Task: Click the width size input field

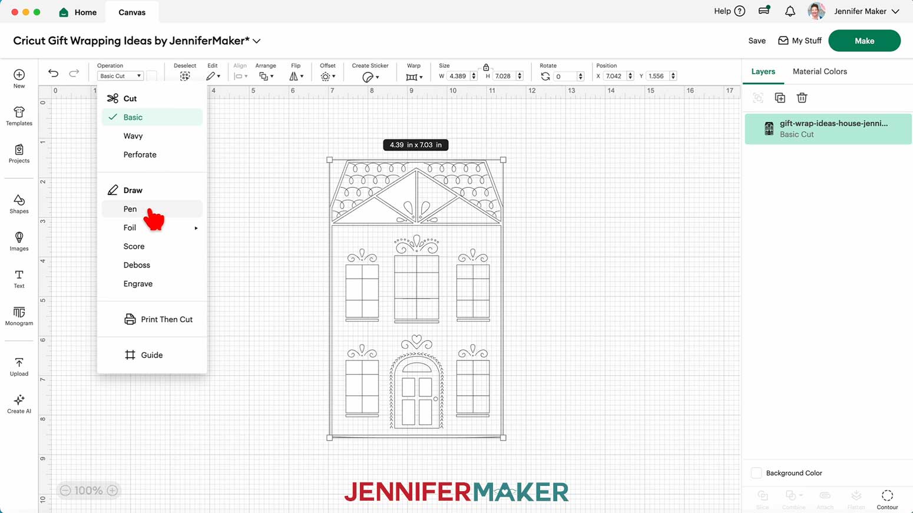Action: [x=458, y=76]
